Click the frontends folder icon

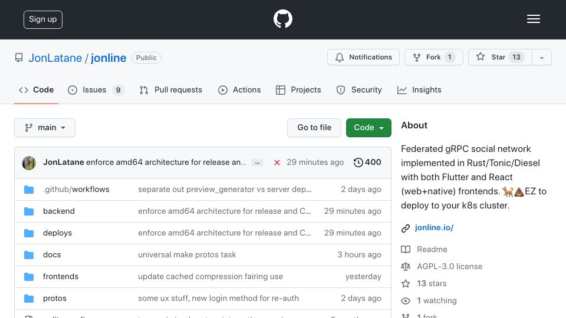coord(29,277)
